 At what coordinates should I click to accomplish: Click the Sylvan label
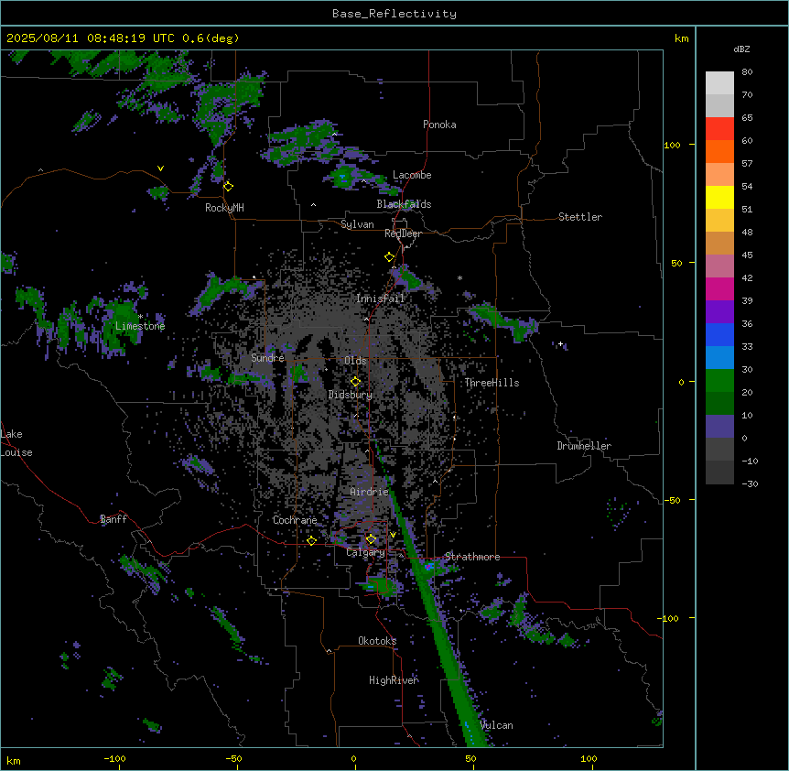pos(357,224)
